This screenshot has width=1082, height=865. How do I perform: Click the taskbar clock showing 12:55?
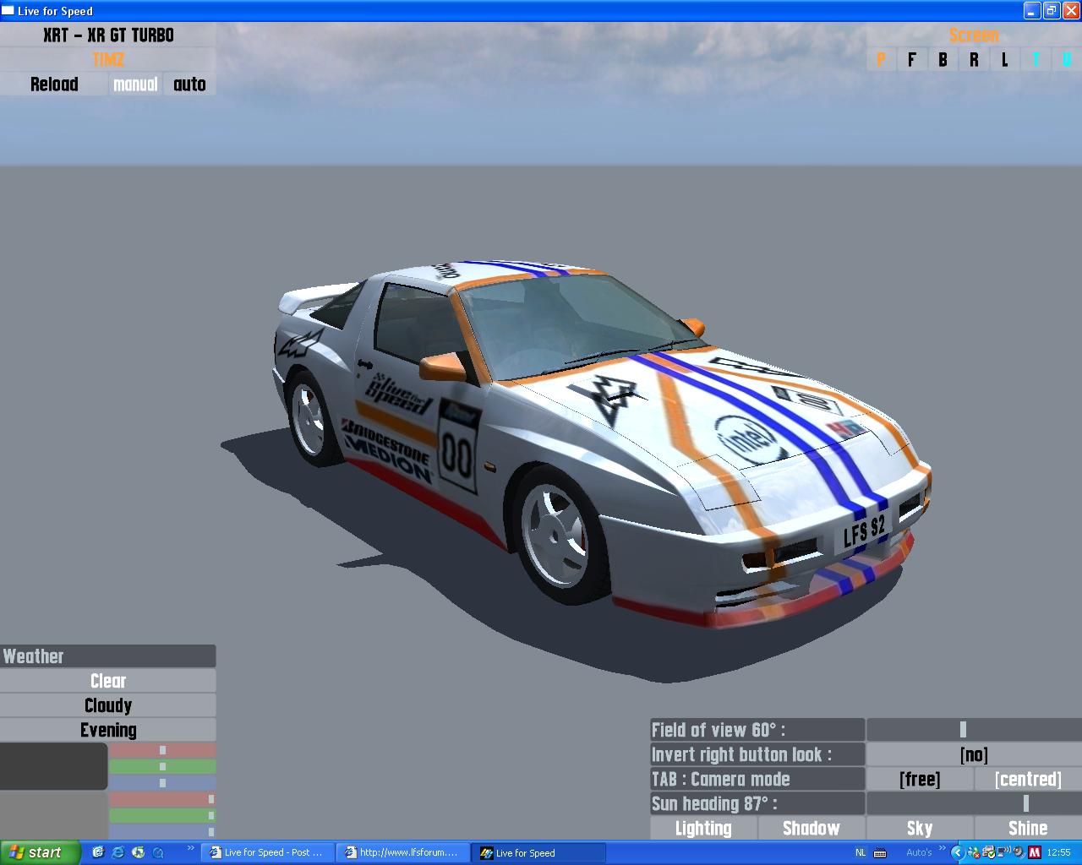1058,853
